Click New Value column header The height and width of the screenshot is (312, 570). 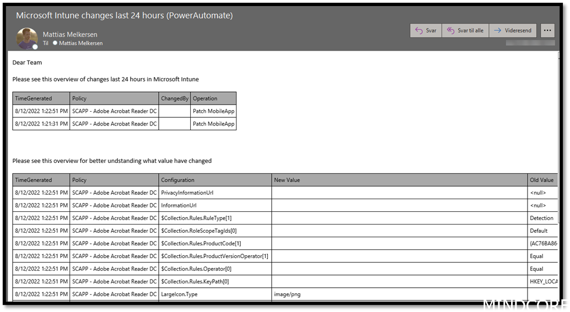pos(400,180)
